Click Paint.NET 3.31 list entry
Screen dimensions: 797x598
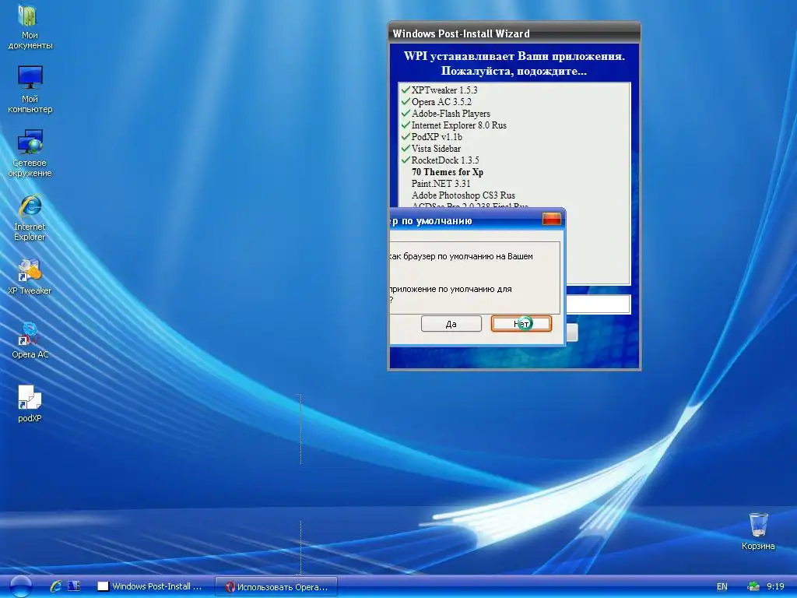pyautogui.click(x=441, y=184)
